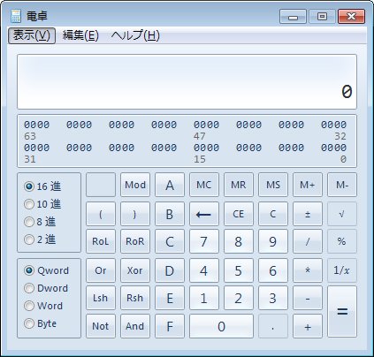Click the number 5 key
Viewport: 374px width, 357px height.
pyautogui.click(x=239, y=270)
